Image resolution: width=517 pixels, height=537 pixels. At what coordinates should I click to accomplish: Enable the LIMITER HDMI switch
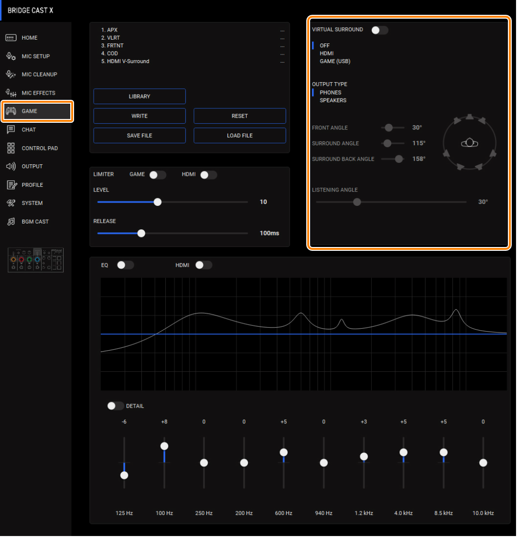tap(209, 175)
